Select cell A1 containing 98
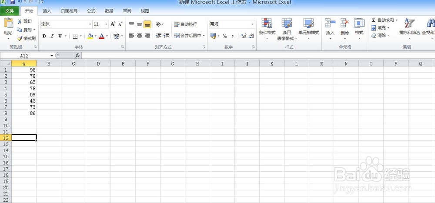The width and height of the screenshot is (435, 203). 24,70
